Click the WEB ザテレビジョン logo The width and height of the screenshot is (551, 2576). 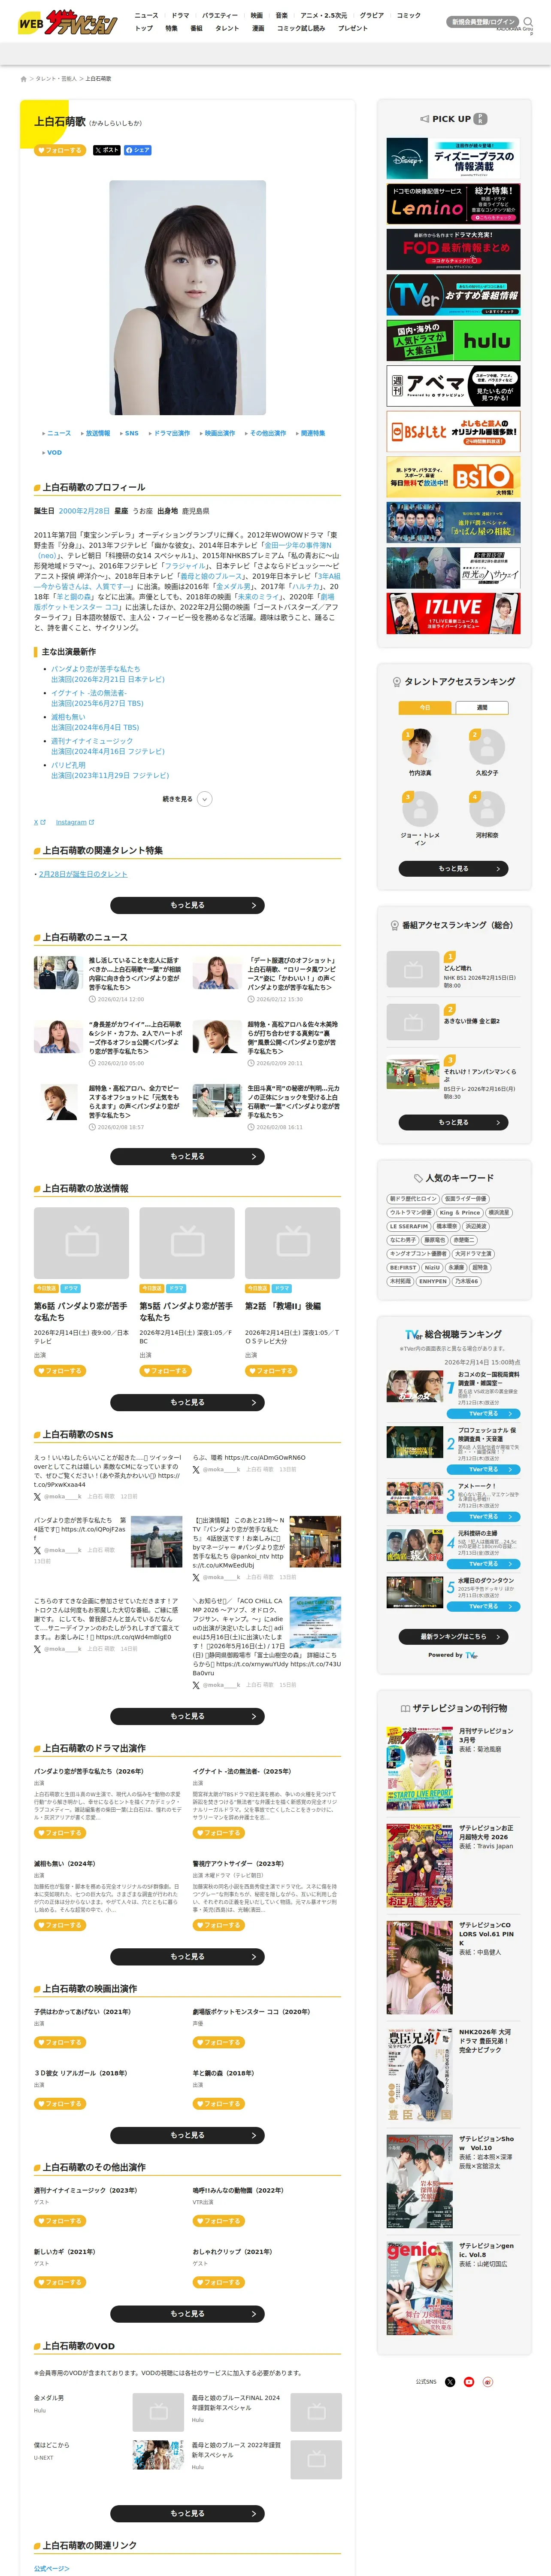point(66,21)
